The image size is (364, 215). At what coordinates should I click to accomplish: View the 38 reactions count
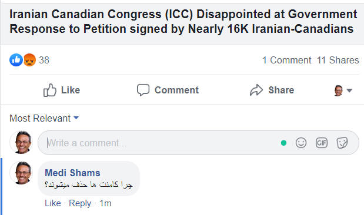point(44,60)
